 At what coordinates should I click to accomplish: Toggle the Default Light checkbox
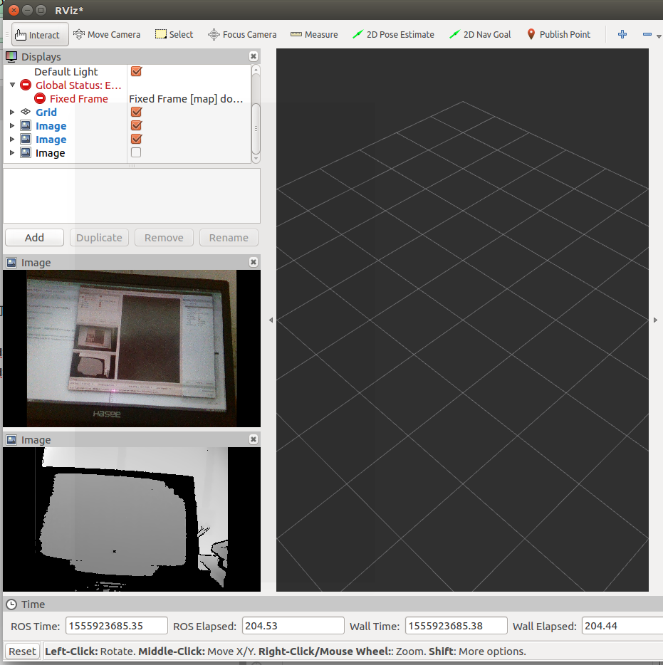click(x=136, y=71)
